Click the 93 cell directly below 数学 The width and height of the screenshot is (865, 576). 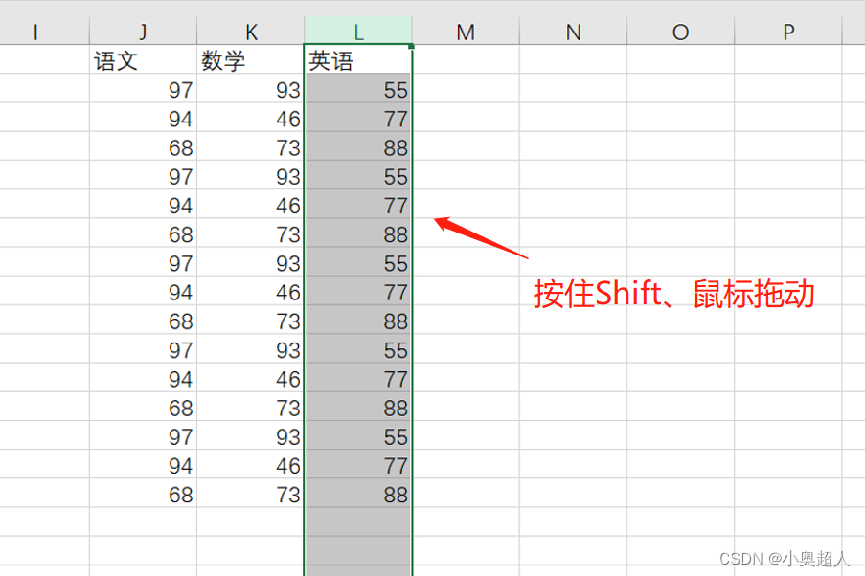tap(250, 88)
